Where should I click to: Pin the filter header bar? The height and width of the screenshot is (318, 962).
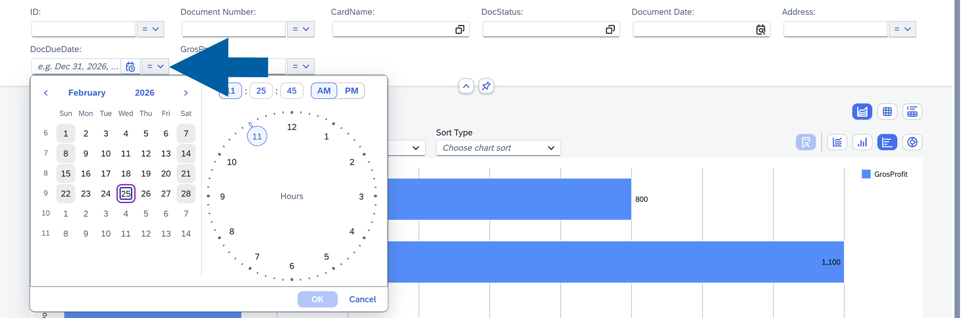(x=486, y=86)
